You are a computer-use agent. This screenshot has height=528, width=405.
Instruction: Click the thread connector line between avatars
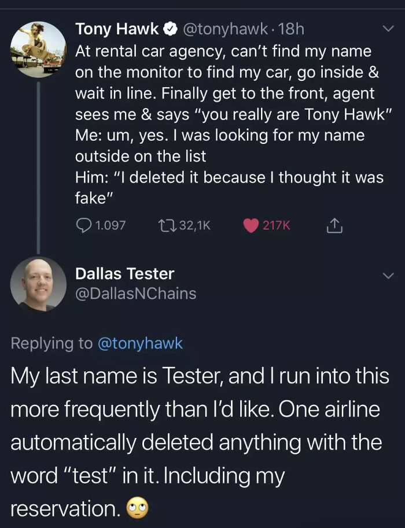[x=38, y=167]
